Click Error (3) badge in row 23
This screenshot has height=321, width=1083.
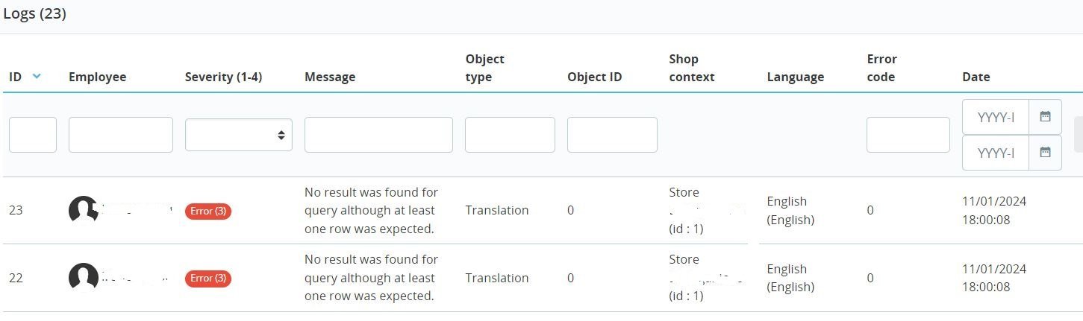point(208,211)
